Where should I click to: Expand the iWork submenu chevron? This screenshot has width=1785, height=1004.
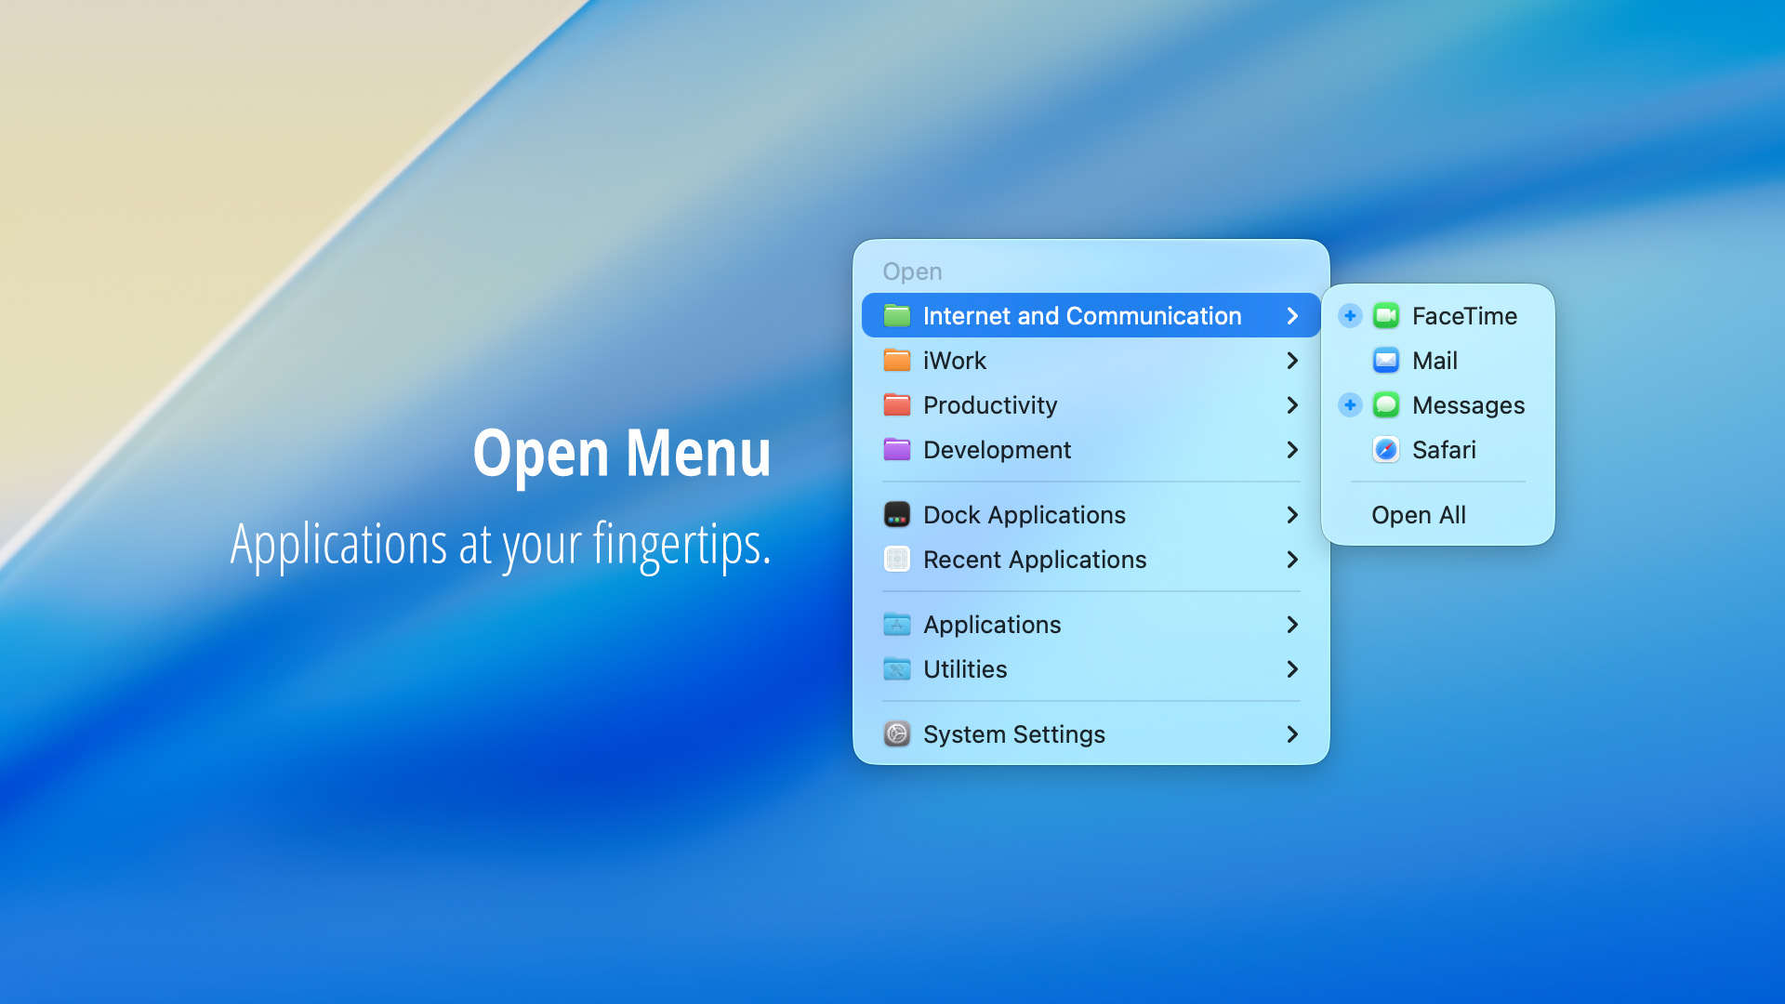[x=1292, y=361]
